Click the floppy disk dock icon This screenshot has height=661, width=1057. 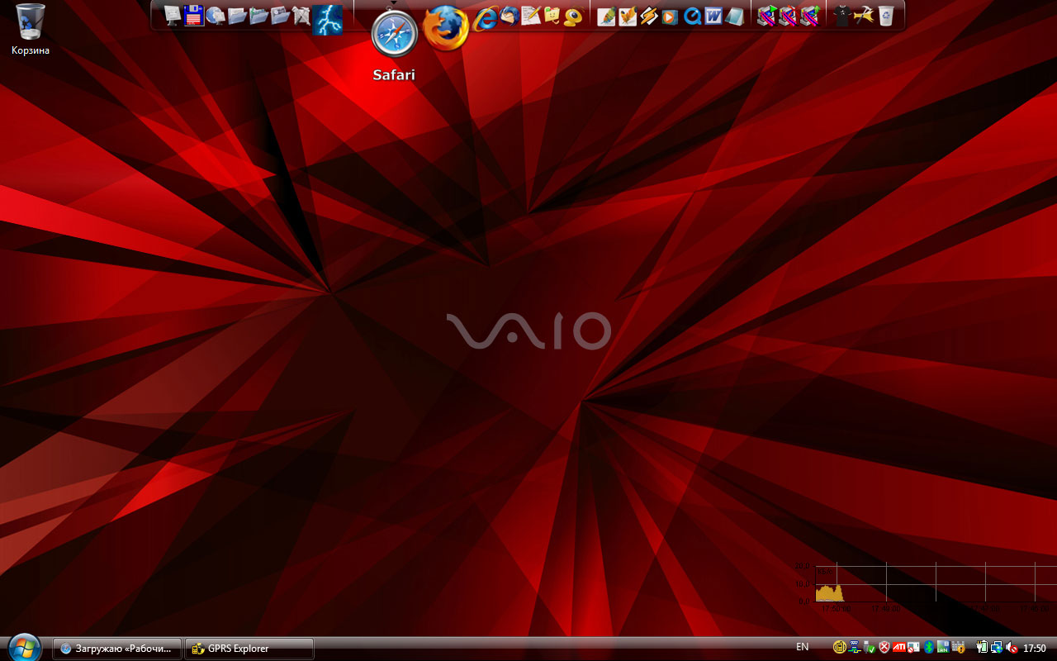194,16
